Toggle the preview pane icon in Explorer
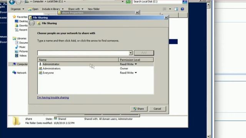The width and height of the screenshot is (246, 138). pos(176,9)
